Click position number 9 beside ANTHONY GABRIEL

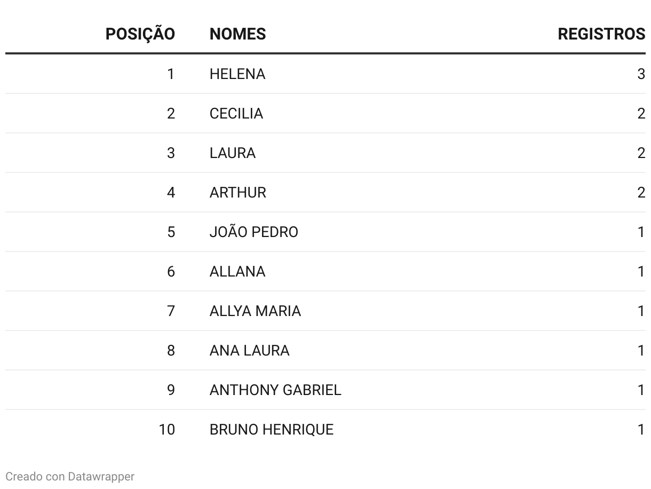pos(171,390)
